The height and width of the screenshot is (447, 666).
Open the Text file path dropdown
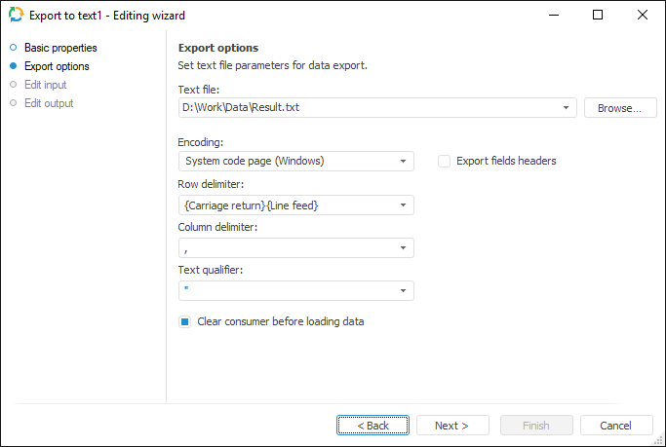pos(566,107)
